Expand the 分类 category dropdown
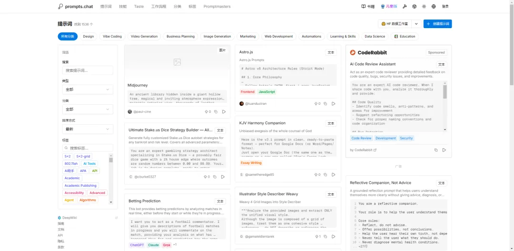The image size is (514, 251). click(x=88, y=109)
